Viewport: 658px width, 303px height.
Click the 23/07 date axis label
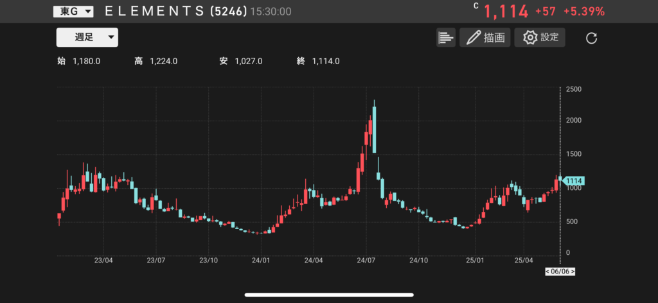[156, 260]
